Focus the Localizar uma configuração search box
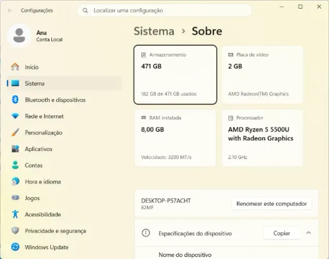 tap(164, 10)
